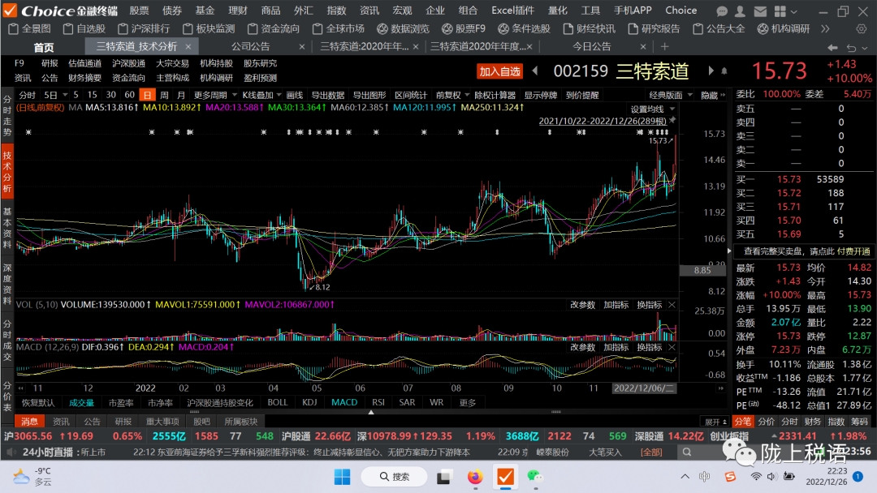Click 加入自选 button
The height and width of the screenshot is (493, 877).
[499, 71]
